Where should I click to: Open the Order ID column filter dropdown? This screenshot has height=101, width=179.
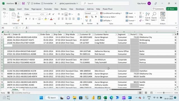click(x=39, y=35)
